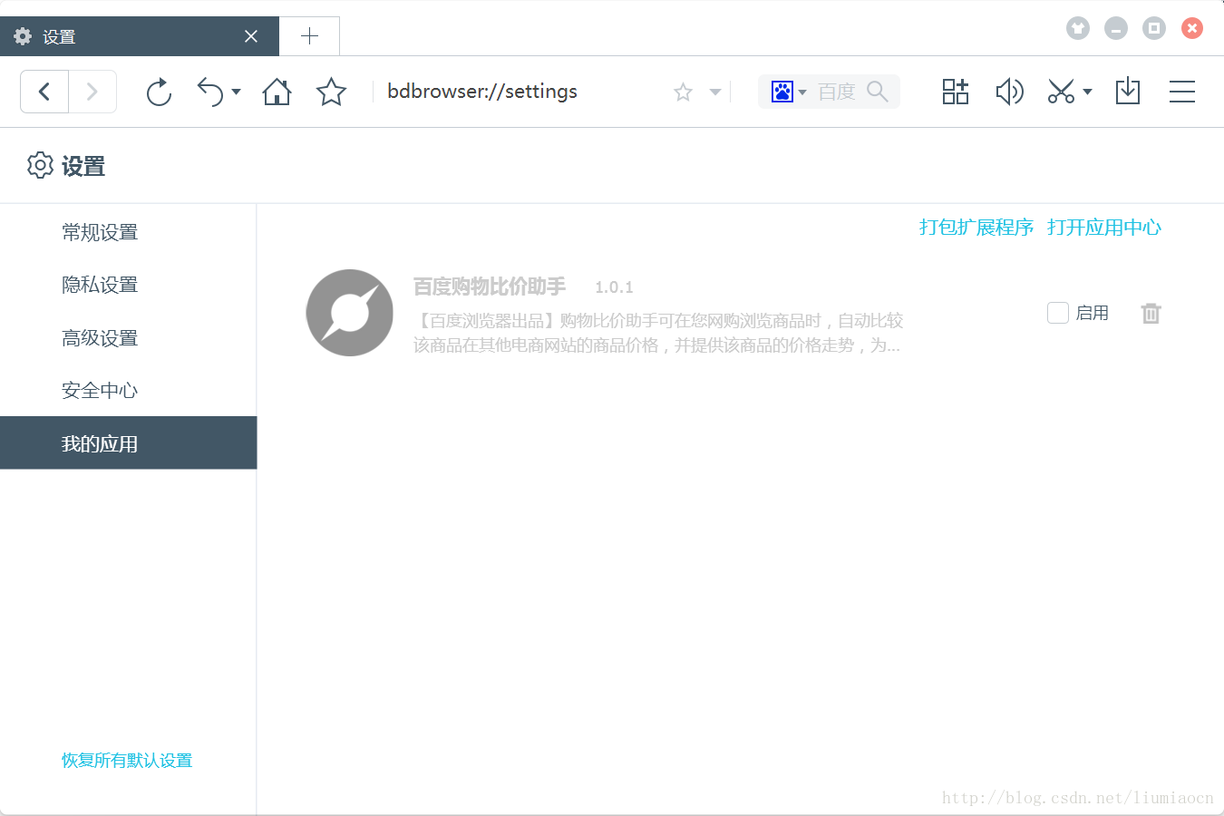Expand the undo arrow dropdown
The height and width of the screenshot is (816, 1224).
coord(236,92)
